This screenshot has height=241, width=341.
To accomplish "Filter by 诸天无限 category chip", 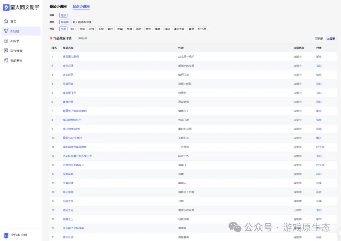I will 179,29.
